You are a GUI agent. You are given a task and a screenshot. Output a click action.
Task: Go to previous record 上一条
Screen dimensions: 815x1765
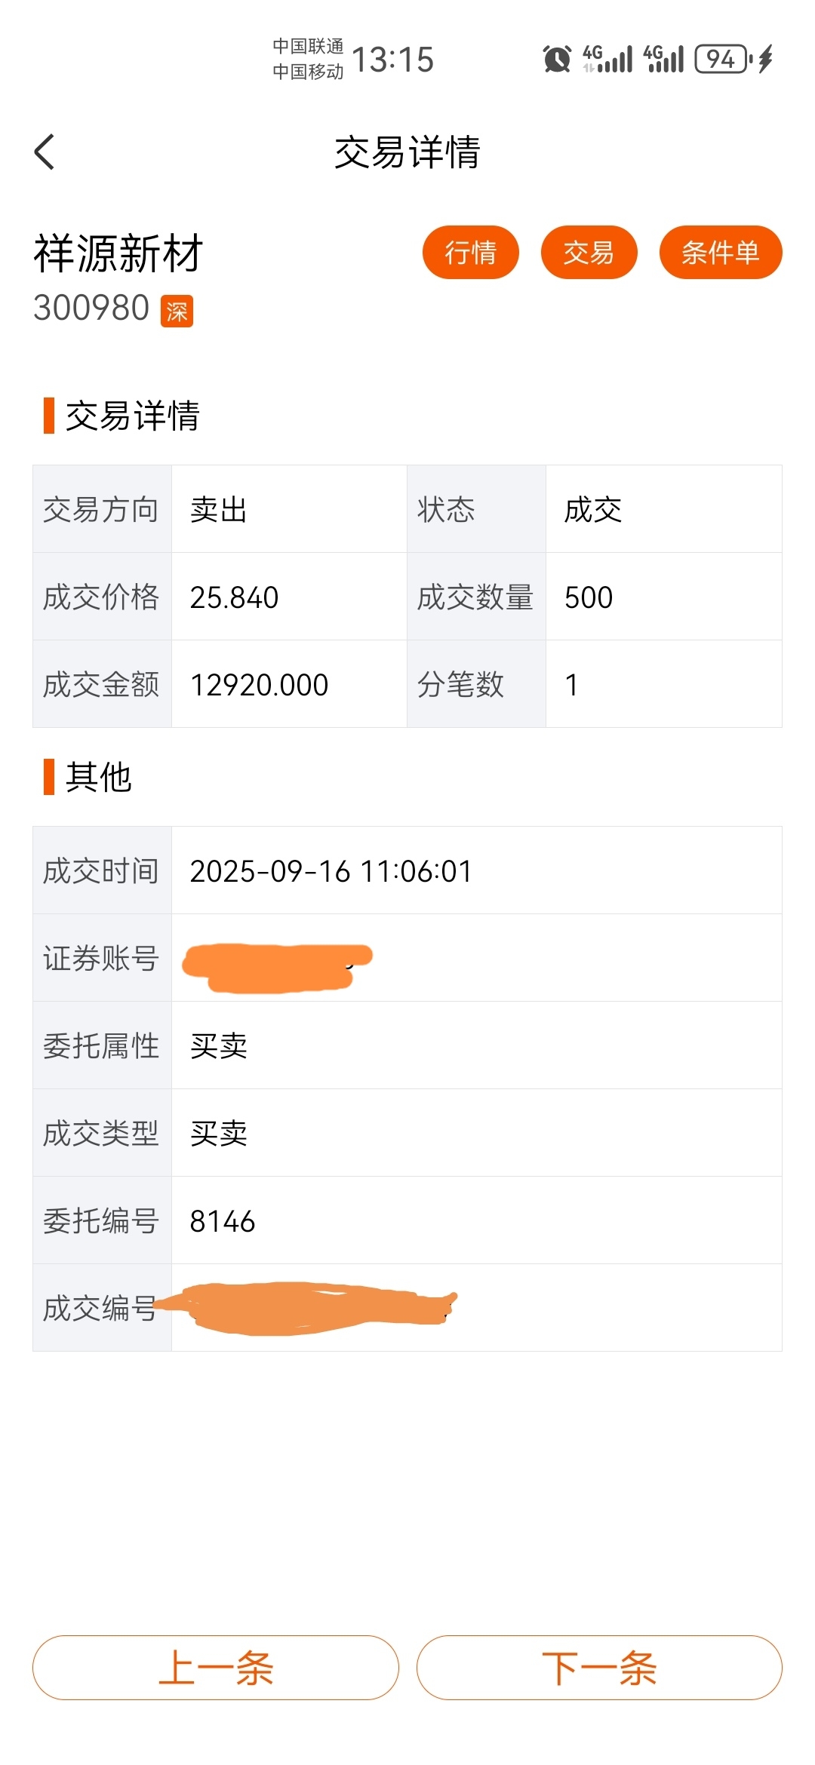pos(216,1667)
